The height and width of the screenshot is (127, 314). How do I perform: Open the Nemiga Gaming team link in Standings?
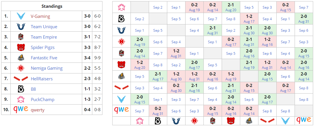[x=47, y=68]
